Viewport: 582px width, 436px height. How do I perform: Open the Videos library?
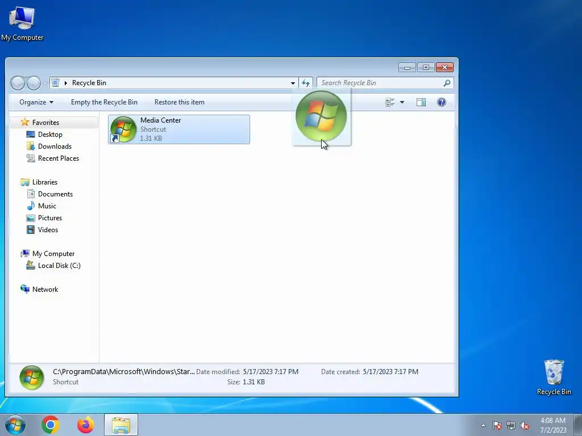(x=48, y=230)
